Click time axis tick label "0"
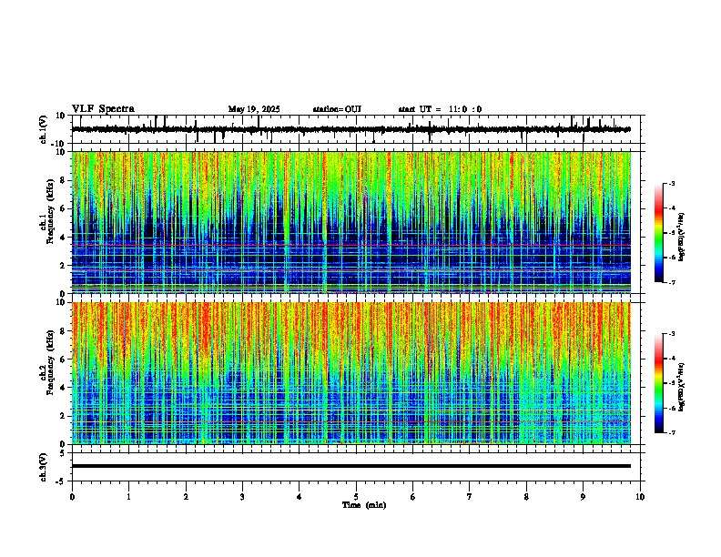Image resolution: width=721 pixels, height=557 pixels. (x=72, y=497)
